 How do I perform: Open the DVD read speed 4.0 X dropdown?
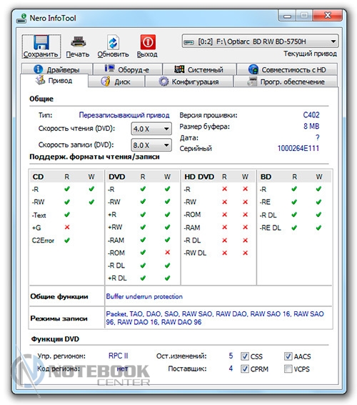pos(151,129)
